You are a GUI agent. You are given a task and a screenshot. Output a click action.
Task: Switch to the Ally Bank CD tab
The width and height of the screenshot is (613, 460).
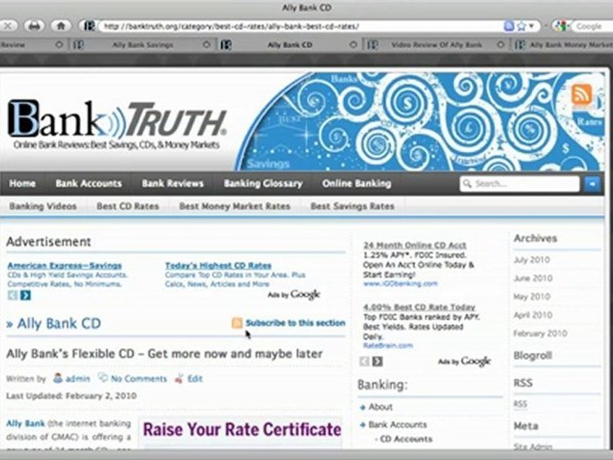[x=290, y=45]
